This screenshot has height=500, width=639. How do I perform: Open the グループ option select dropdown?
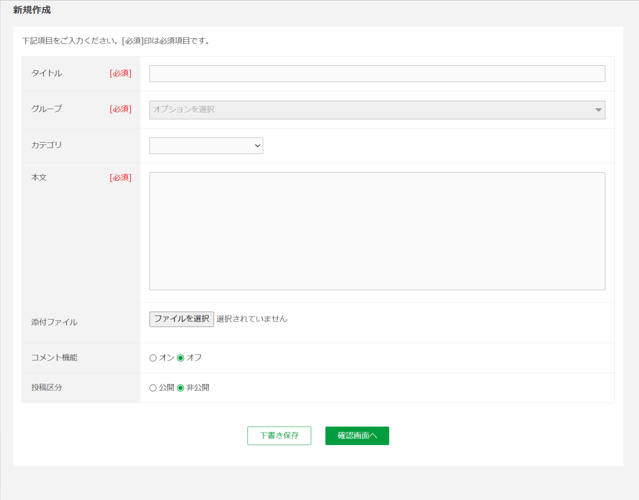pyautogui.click(x=377, y=110)
